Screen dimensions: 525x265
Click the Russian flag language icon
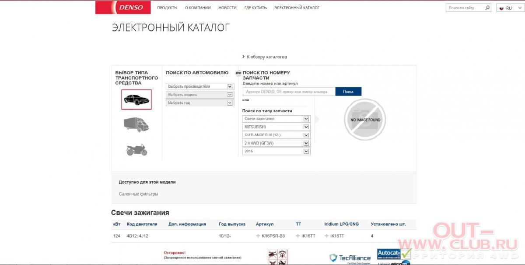pyautogui.click(x=501, y=8)
